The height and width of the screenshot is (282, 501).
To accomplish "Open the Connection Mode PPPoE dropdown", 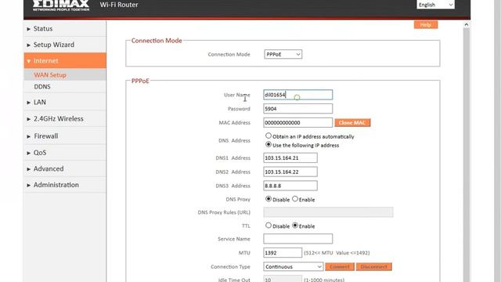I will click(x=283, y=54).
